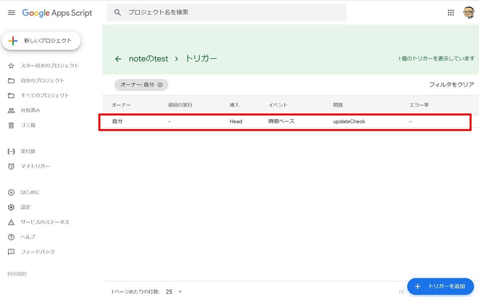
Task: Open the rows-per-page dropdown showing 25
Action: click(173, 291)
